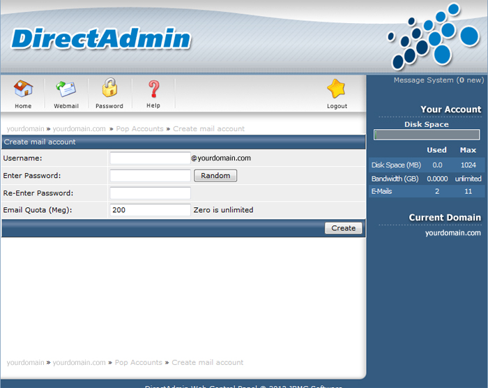The image size is (488, 388).
Task: Click the E-Mails row label
Action: tap(381, 191)
